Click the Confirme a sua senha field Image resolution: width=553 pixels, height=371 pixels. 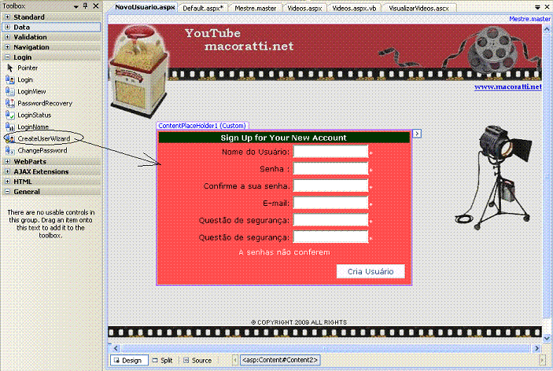click(x=331, y=185)
